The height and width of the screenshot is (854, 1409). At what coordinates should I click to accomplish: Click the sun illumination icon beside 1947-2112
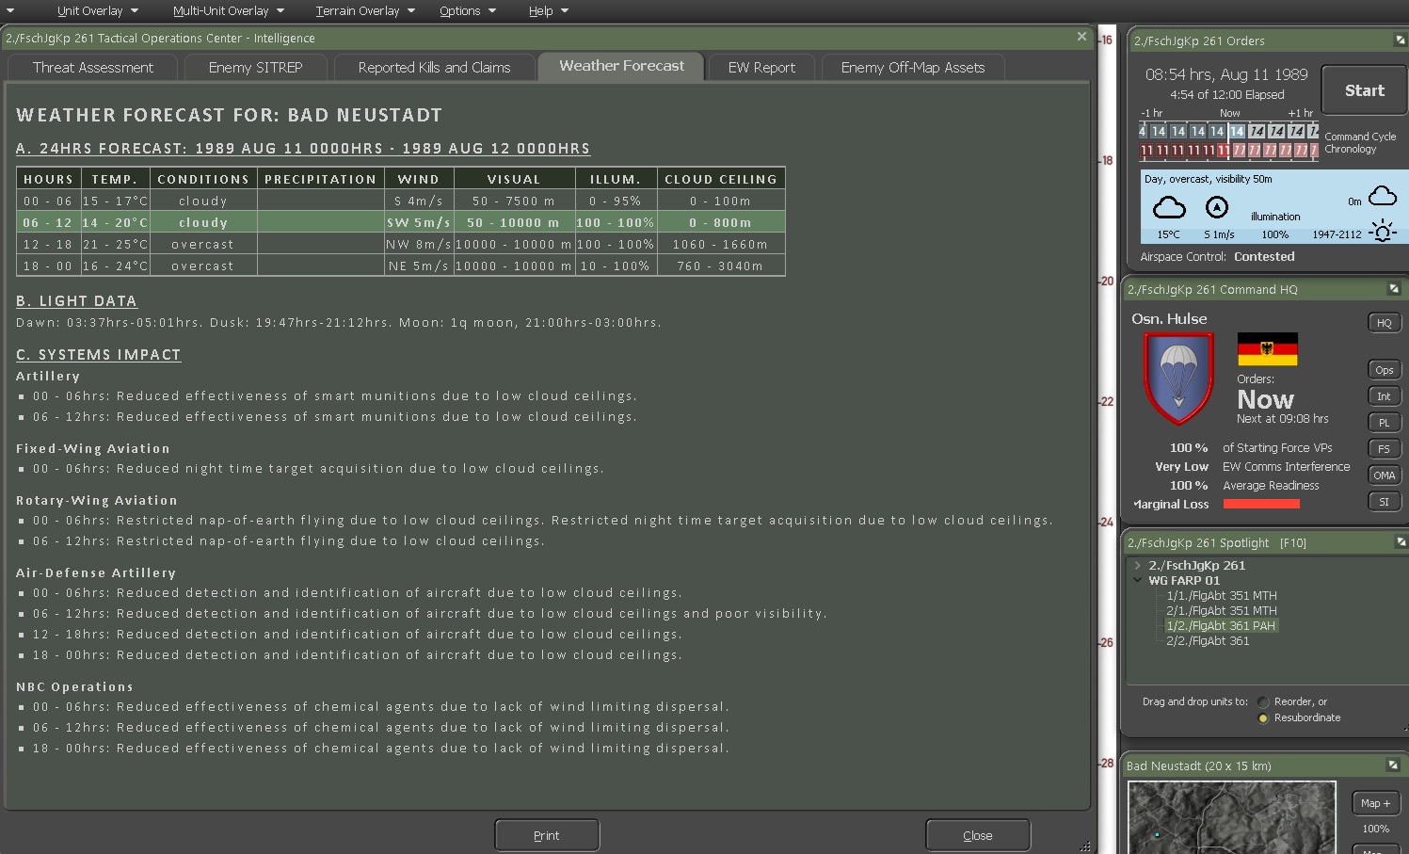(x=1383, y=231)
